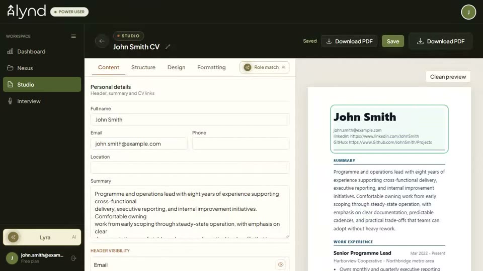
Task: Click the john.smith account avatar in sidebar
Action: tap(12, 258)
